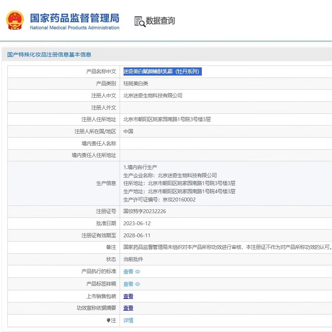Open 查看 link for 上市销售包装

128,296
